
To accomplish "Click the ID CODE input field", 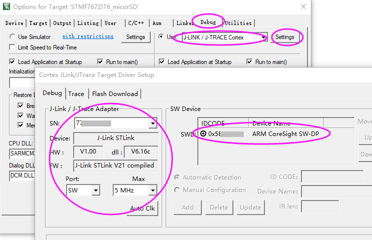I will (332, 176).
